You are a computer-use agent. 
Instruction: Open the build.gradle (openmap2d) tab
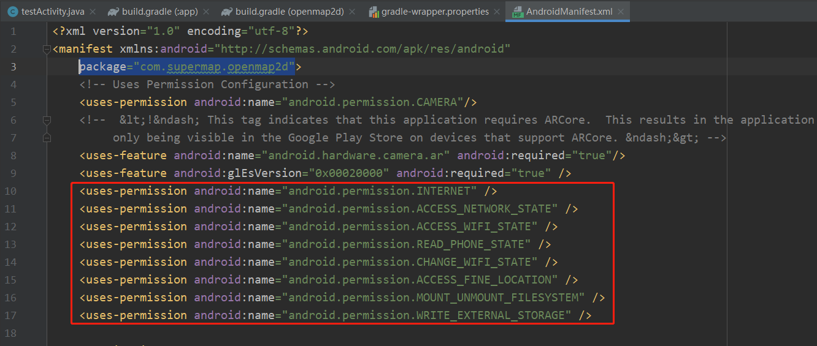coord(289,12)
